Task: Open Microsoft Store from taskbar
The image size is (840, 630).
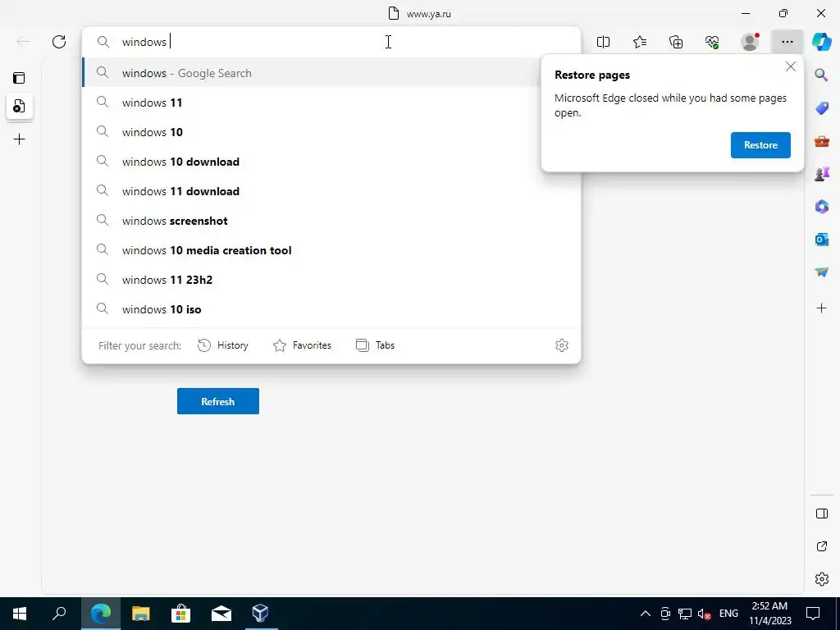Action: (x=180, y=614)
